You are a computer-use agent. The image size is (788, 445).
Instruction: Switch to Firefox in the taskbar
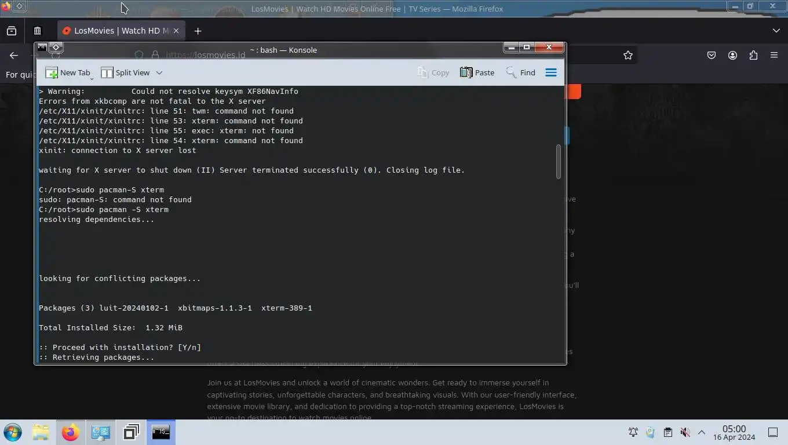[x=71, y=432]
